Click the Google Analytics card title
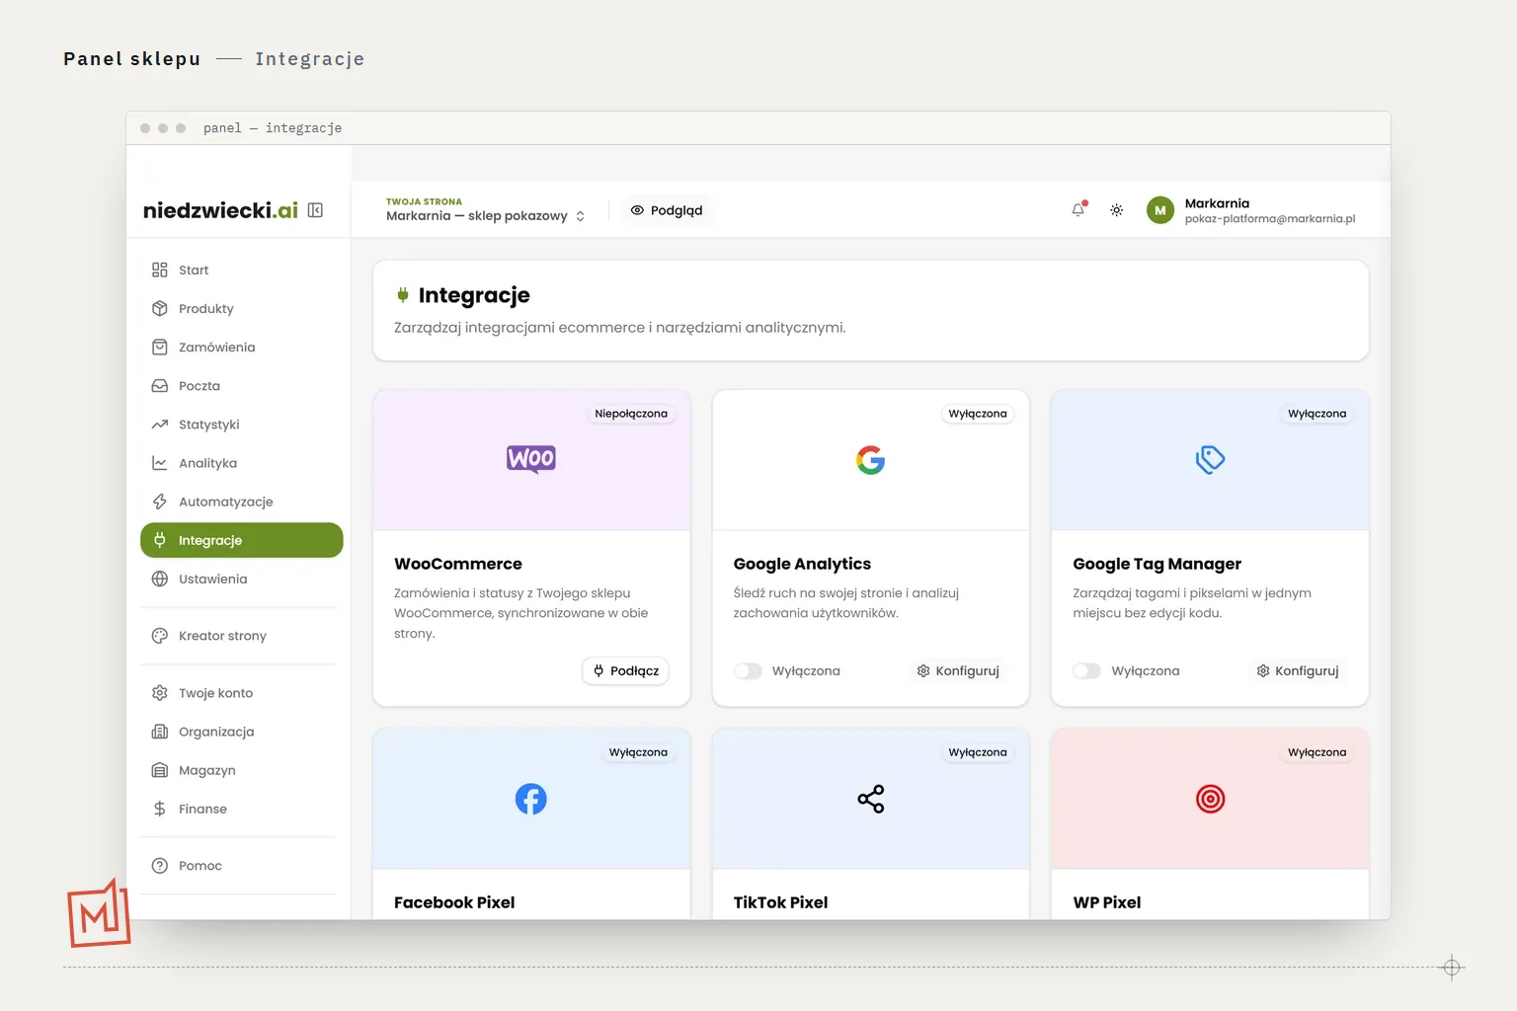Viewport: 1517px width, 1011px height. tap(802, 564)
